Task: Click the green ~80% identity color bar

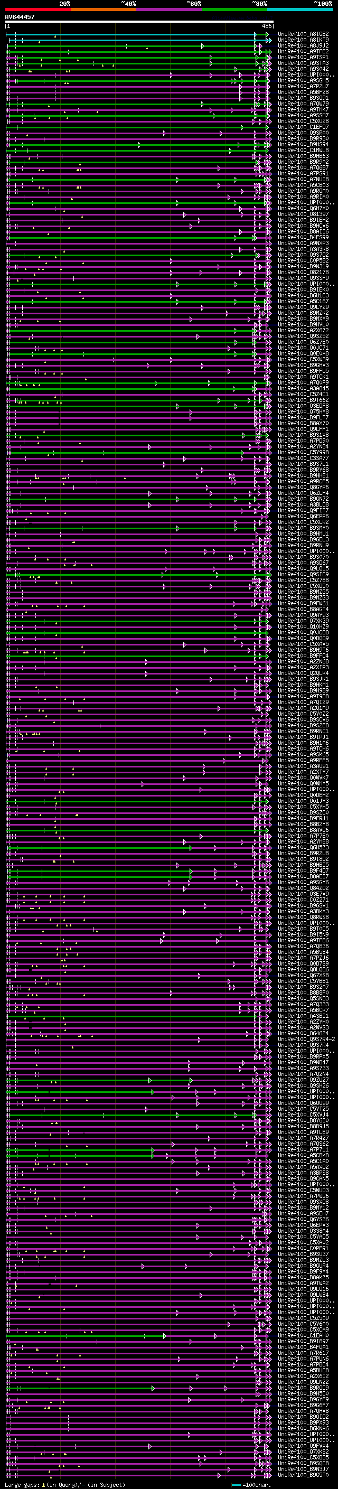Action: tap(234, 10)
